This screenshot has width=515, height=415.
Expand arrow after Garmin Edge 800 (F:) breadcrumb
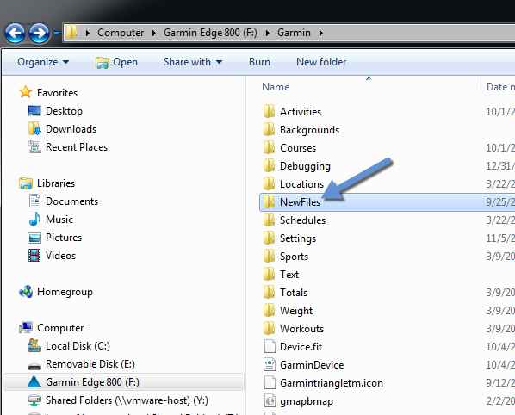(x=267, y=33)
